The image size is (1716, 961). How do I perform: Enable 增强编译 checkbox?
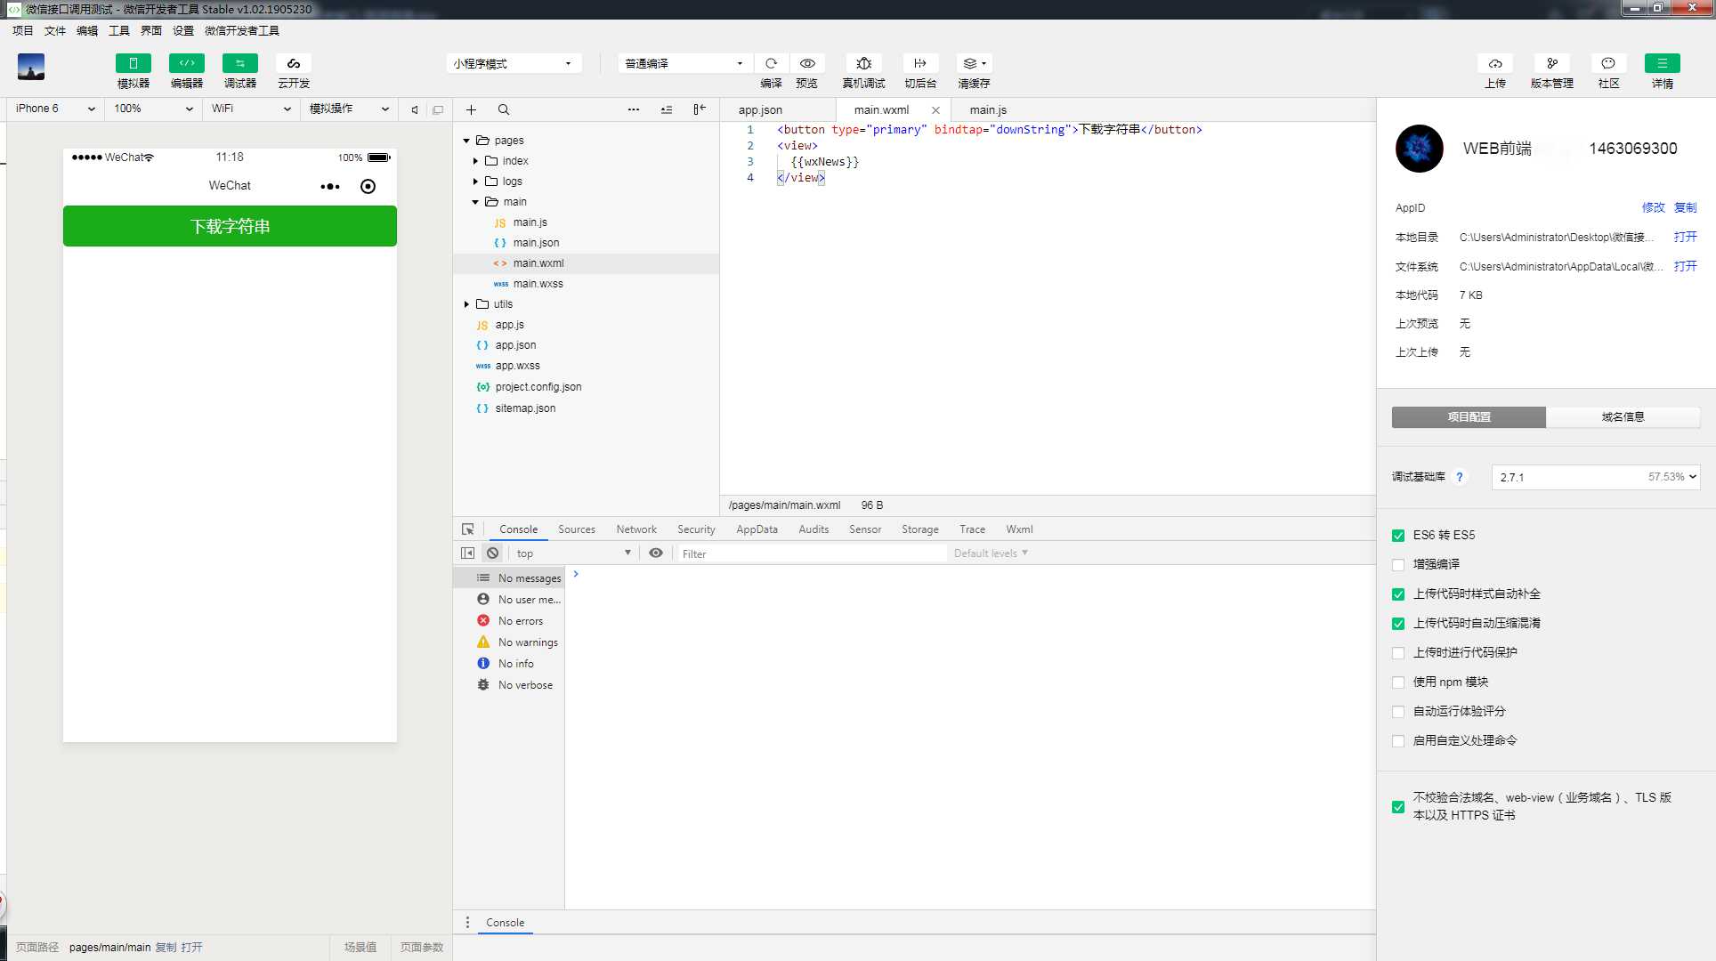[x=1398, y=564]
